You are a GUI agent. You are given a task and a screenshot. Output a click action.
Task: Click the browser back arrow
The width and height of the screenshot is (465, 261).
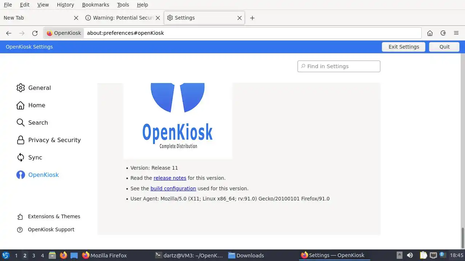click(9, 33)
